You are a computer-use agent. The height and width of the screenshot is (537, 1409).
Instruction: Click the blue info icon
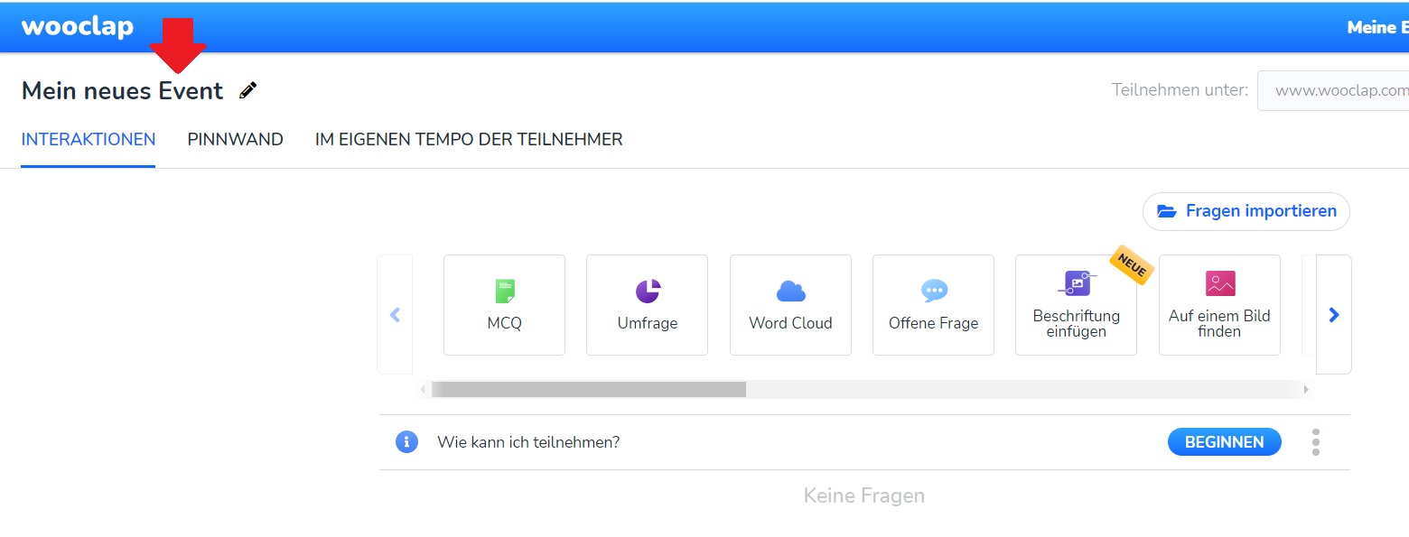(406, 442)
